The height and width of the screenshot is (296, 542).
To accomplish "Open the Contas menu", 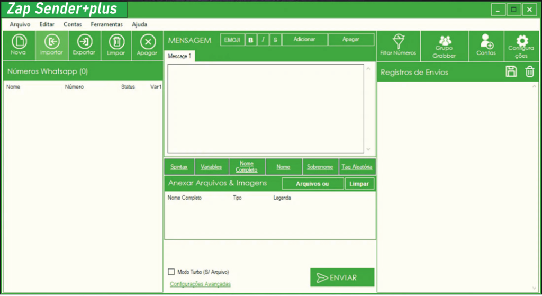I will point(73,24).
